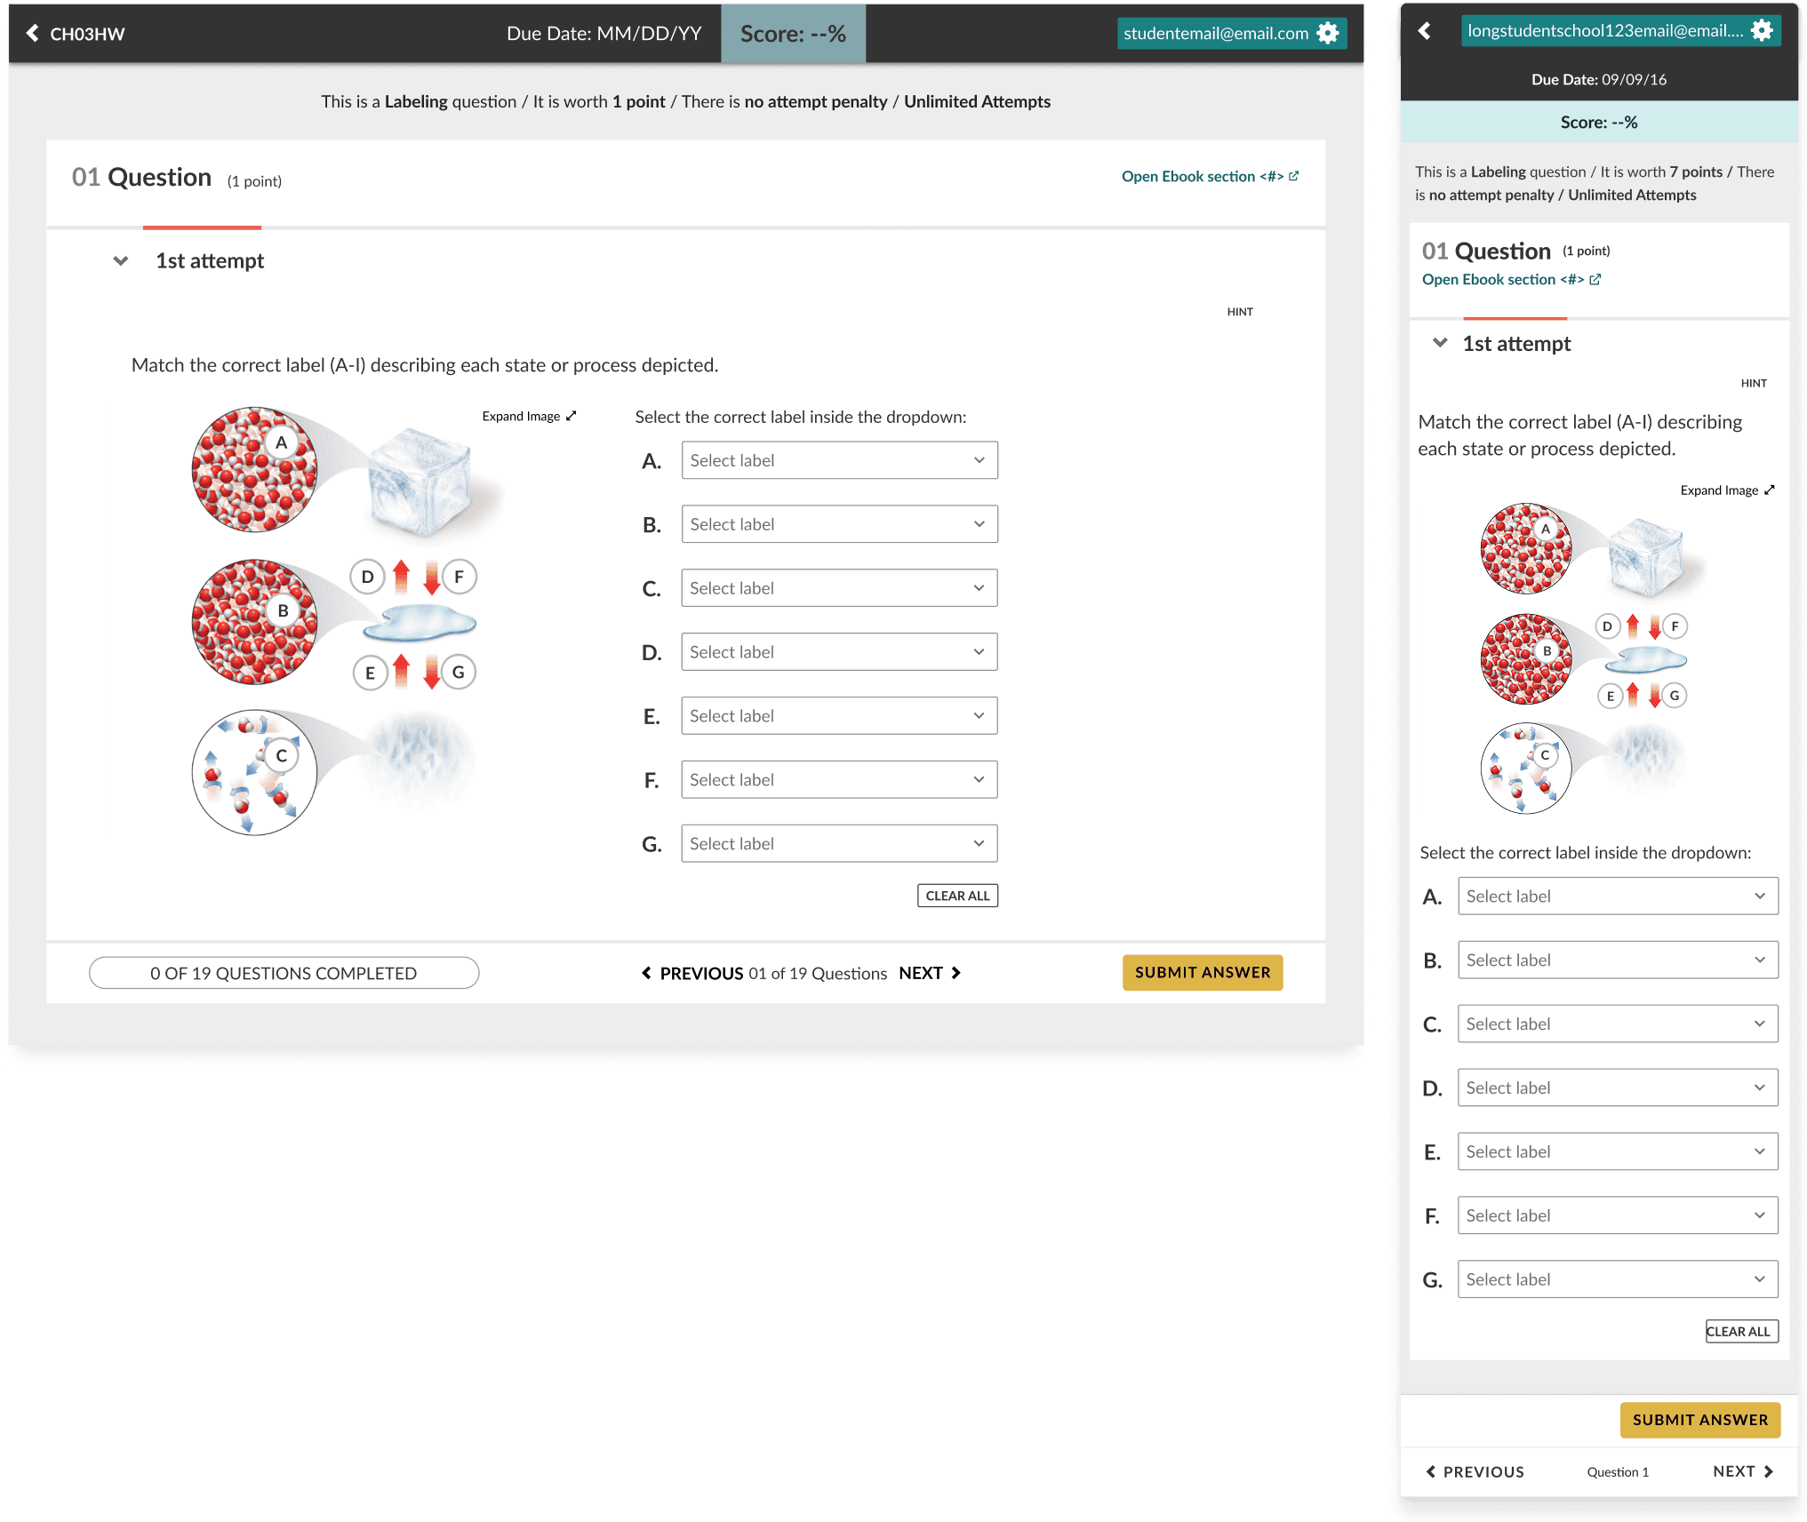Collapse the desktop 1st attempt section
Viewport: 1807px width, 1522px height.
(x=121, y=260)
